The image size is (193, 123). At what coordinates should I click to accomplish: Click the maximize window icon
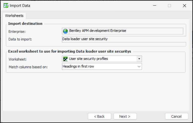click(x=169, y=5)
